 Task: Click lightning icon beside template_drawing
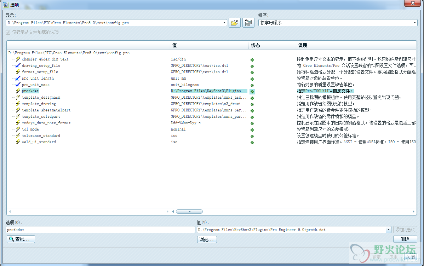[18, 104]
